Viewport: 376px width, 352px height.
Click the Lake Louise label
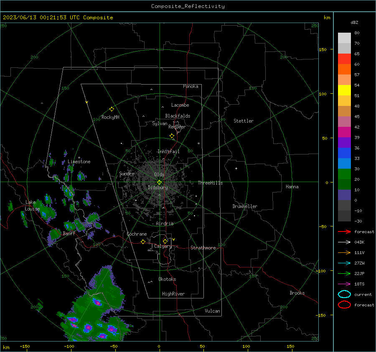(32, 206)
